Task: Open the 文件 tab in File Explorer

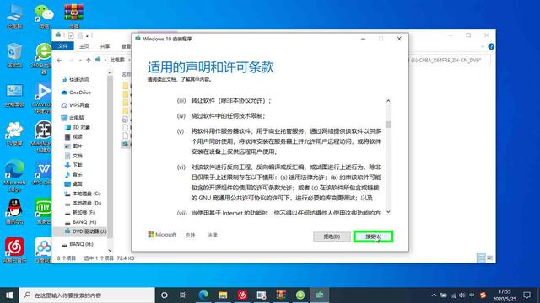Action: pyautogui.click(x=62, y=46)
